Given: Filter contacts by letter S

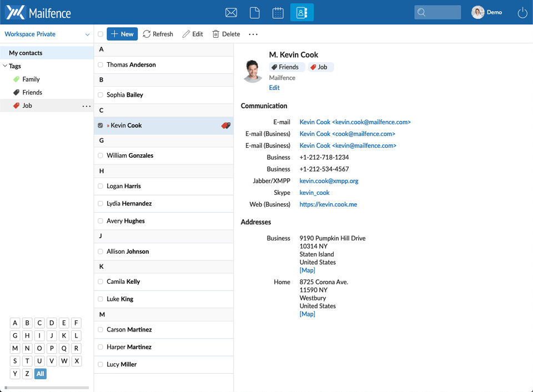Looking at the screenshot, I should tap(14, 361).
